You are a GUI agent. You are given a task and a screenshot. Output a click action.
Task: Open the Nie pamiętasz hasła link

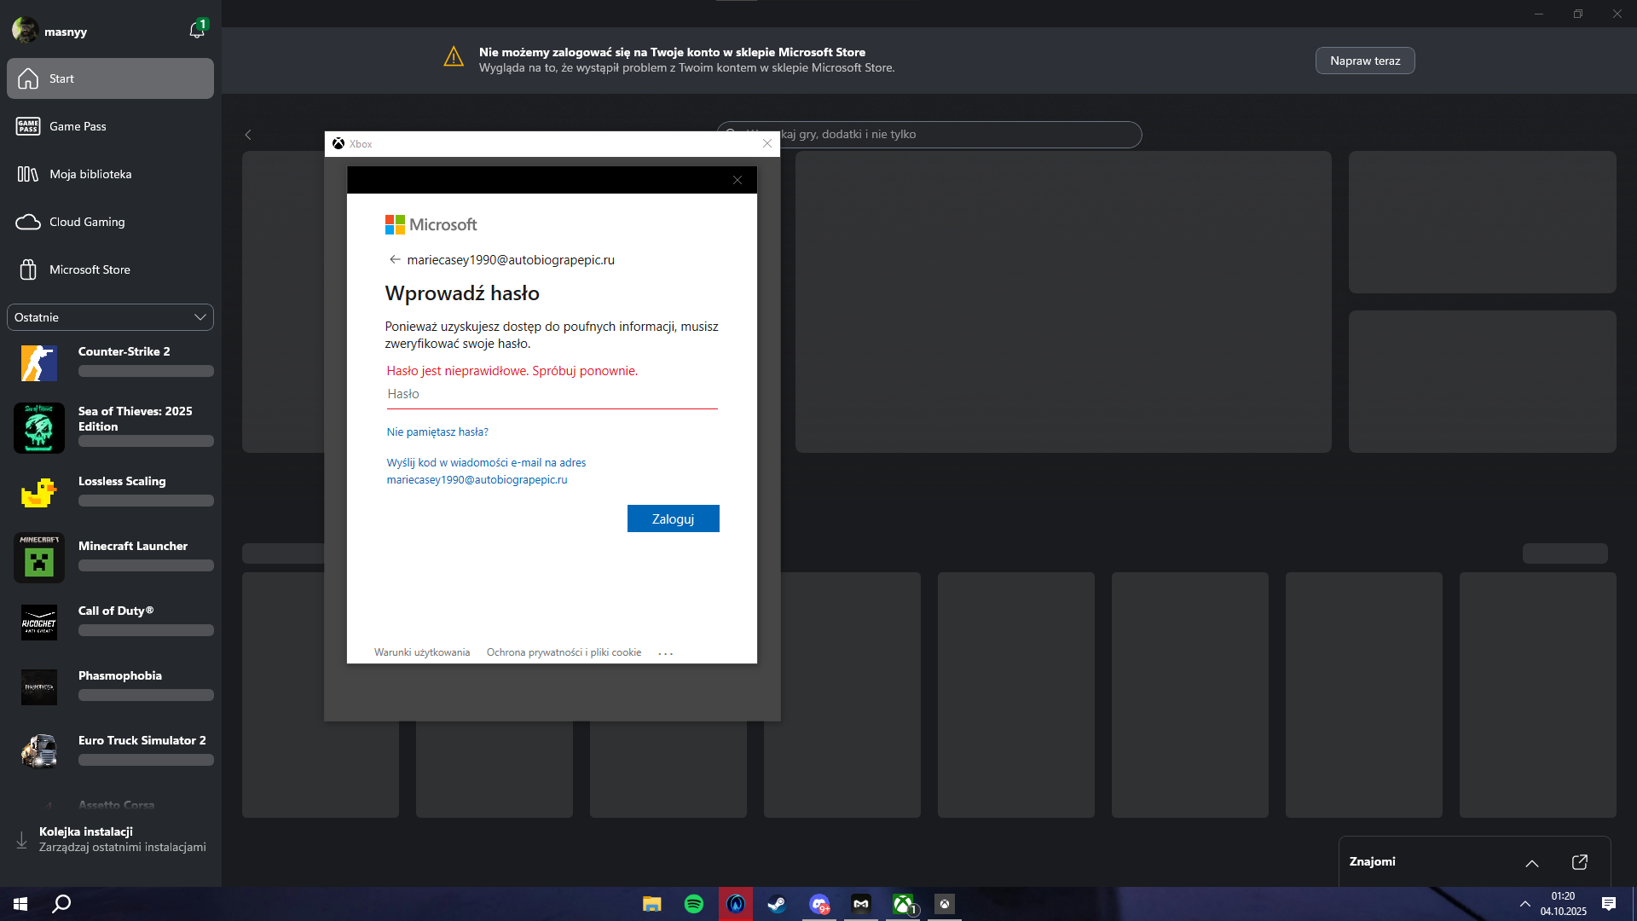[437, 432]
